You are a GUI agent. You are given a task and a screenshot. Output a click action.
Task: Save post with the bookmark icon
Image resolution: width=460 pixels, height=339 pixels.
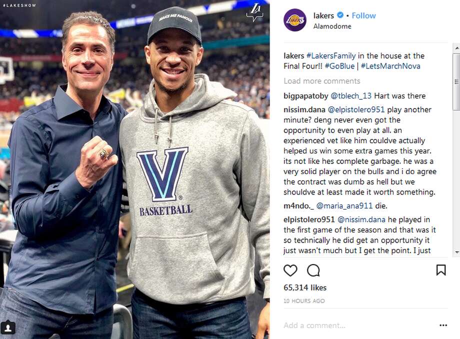[x=440, y=270]
